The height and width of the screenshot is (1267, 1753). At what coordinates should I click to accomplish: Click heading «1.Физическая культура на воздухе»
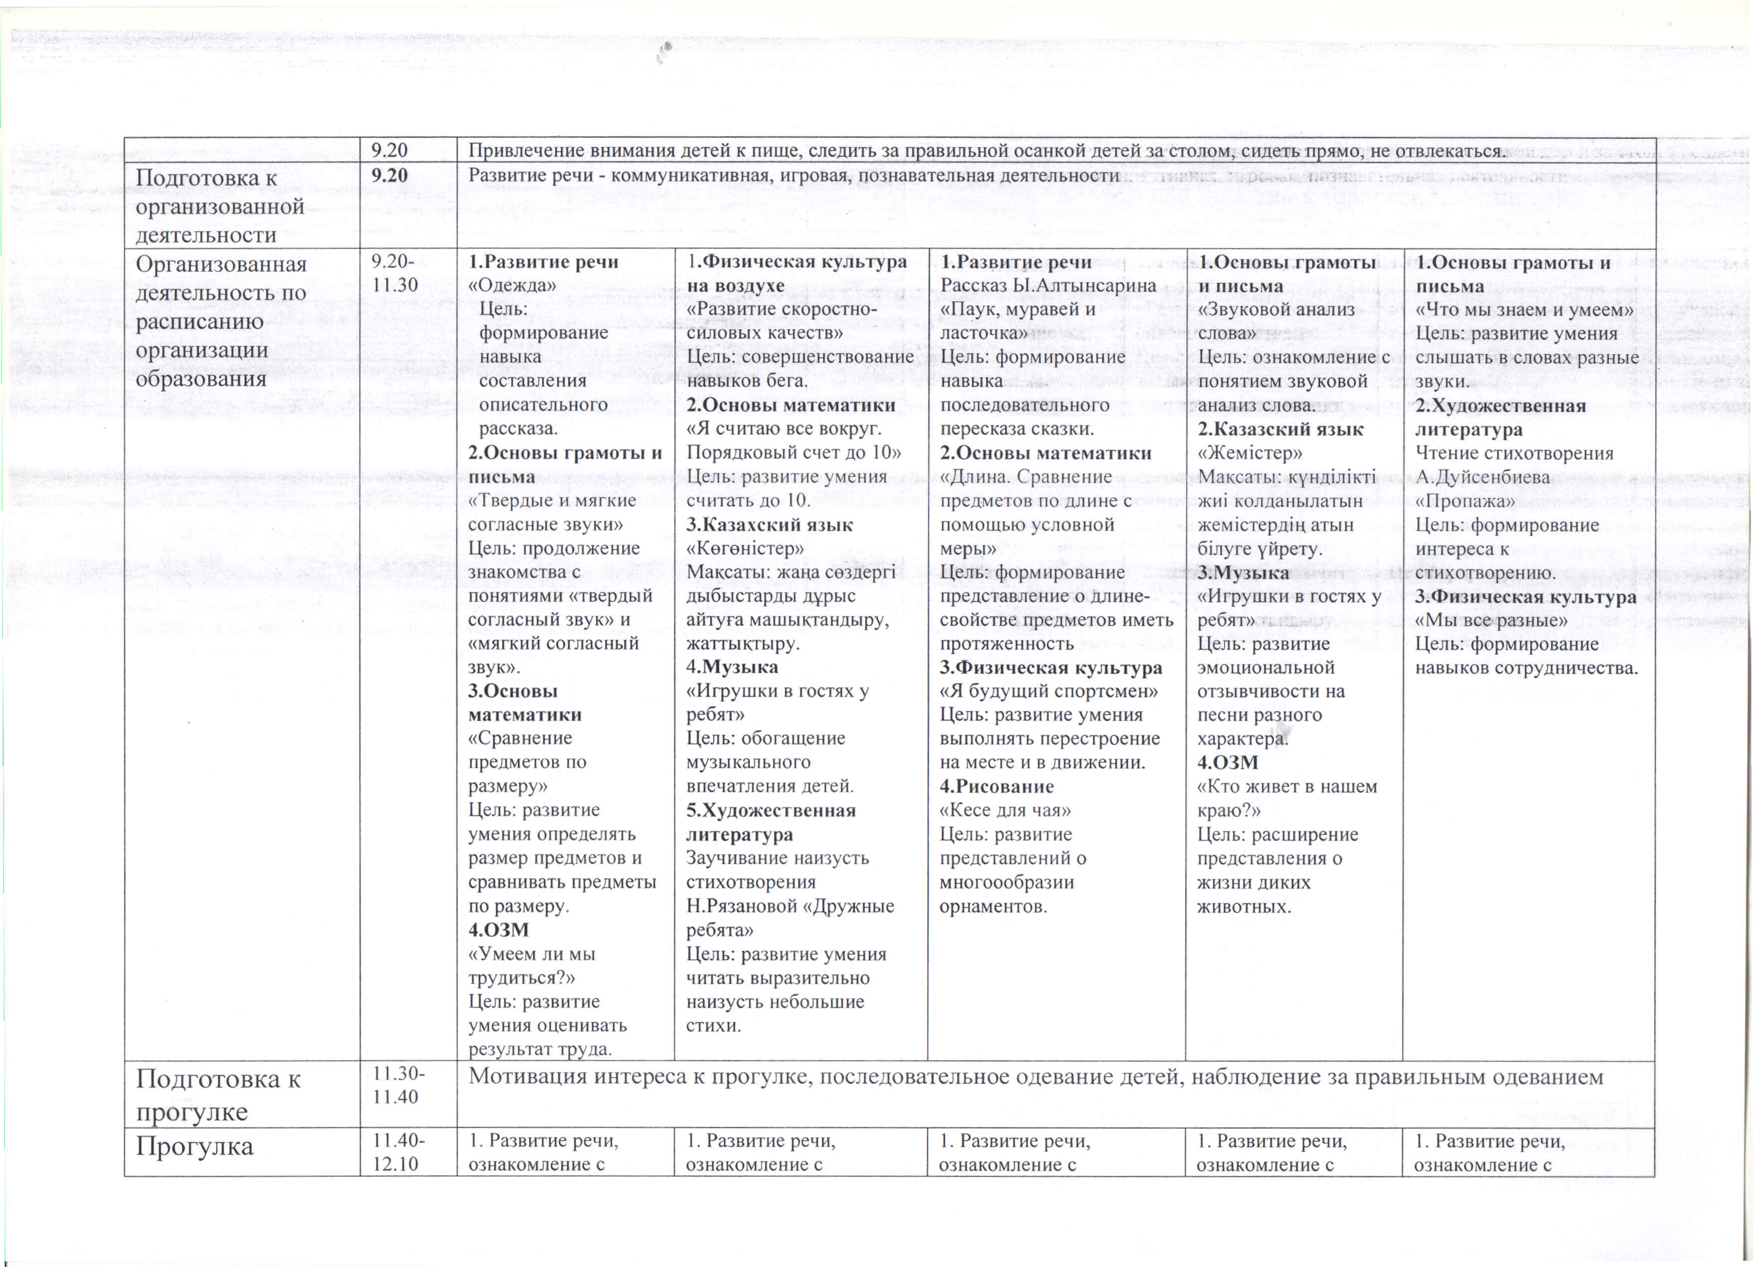(x=796, y=273)
